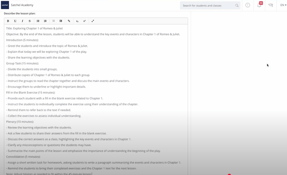Open the EN language dropdown
The width and height of the screenshot is (287, 175).
click(283, 5)
